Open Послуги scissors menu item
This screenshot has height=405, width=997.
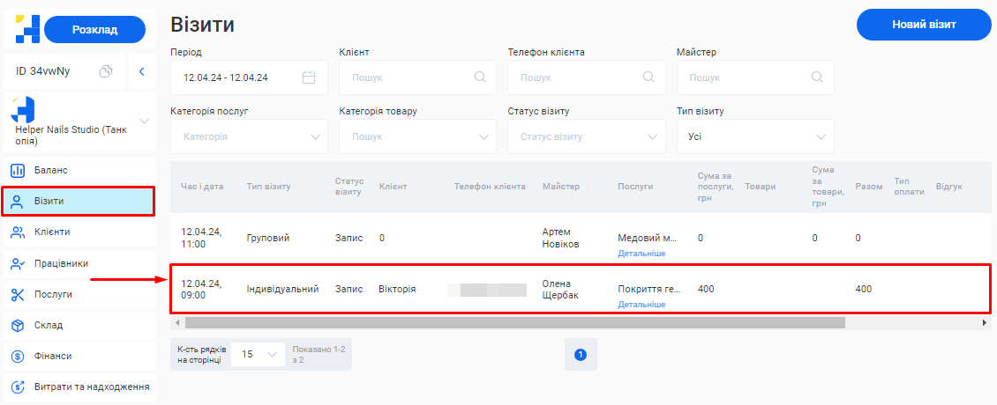(53, 294)
